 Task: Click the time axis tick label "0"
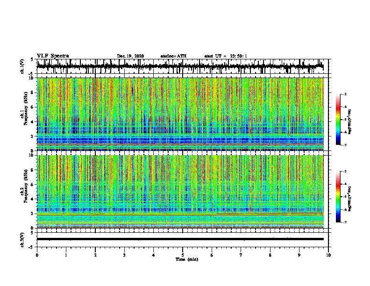37,255
